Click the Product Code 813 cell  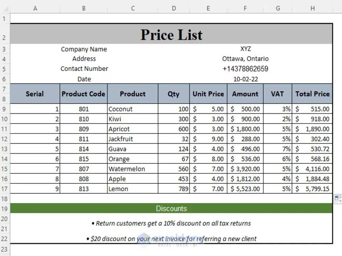[83, 189]
